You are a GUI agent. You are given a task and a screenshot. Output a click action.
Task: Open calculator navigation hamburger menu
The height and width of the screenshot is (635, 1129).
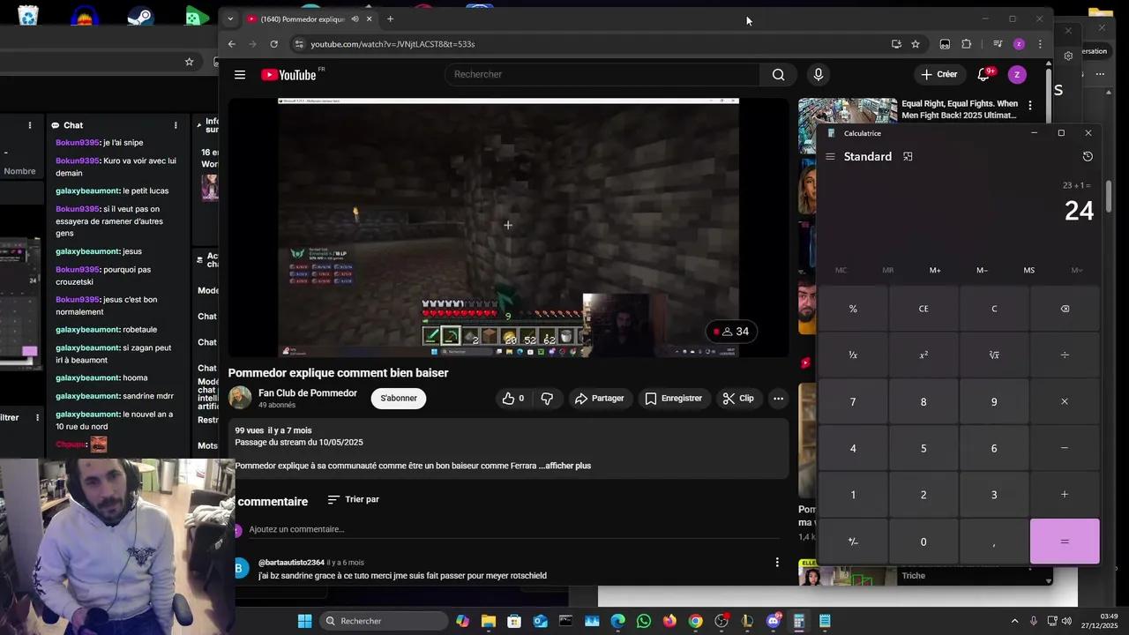click(x=830, y=157)
